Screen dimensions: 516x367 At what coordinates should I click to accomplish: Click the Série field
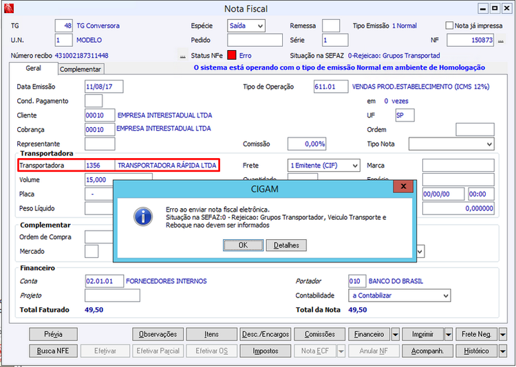point(335,40)
